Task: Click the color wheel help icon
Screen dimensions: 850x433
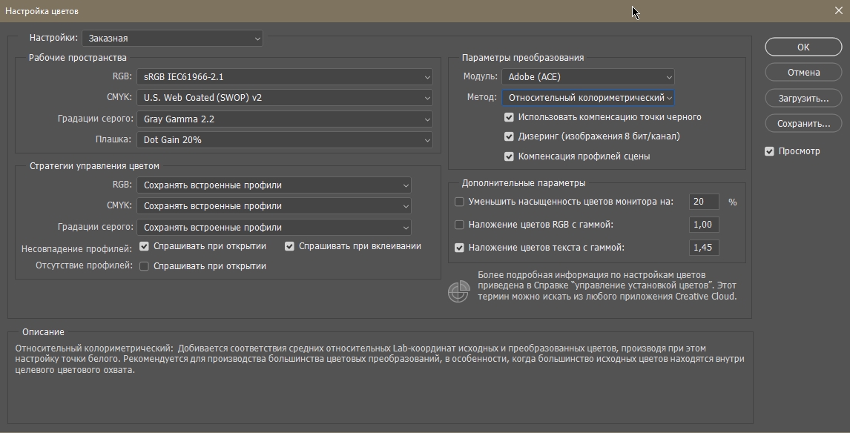Action: (458, 291)
